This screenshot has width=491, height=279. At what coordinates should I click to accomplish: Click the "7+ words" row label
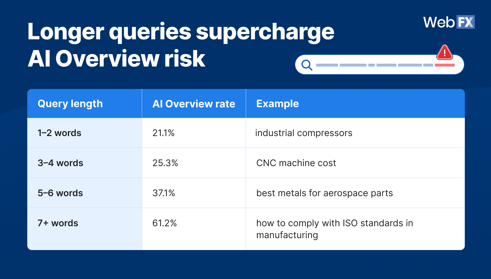click(58, 223)
